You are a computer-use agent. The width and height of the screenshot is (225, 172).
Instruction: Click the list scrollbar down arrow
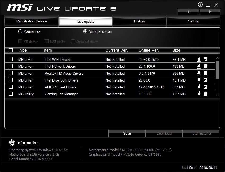[x=217, y=96]
